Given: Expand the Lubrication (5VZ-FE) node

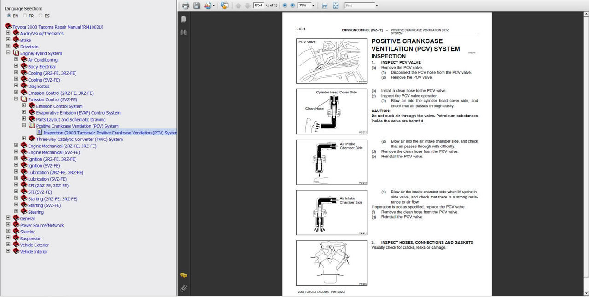Looking at the screenshot, I should coord(16,178).
